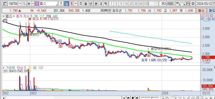Switch to minute 분 chart
The height and width of the screenshot is (99, 215).
96,4
